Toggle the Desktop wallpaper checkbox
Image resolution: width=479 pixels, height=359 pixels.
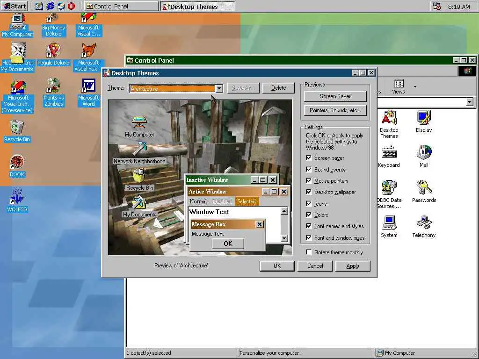pyautogui.click(x=309, y=192)
